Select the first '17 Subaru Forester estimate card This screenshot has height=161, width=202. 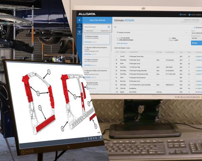point(96,39)
